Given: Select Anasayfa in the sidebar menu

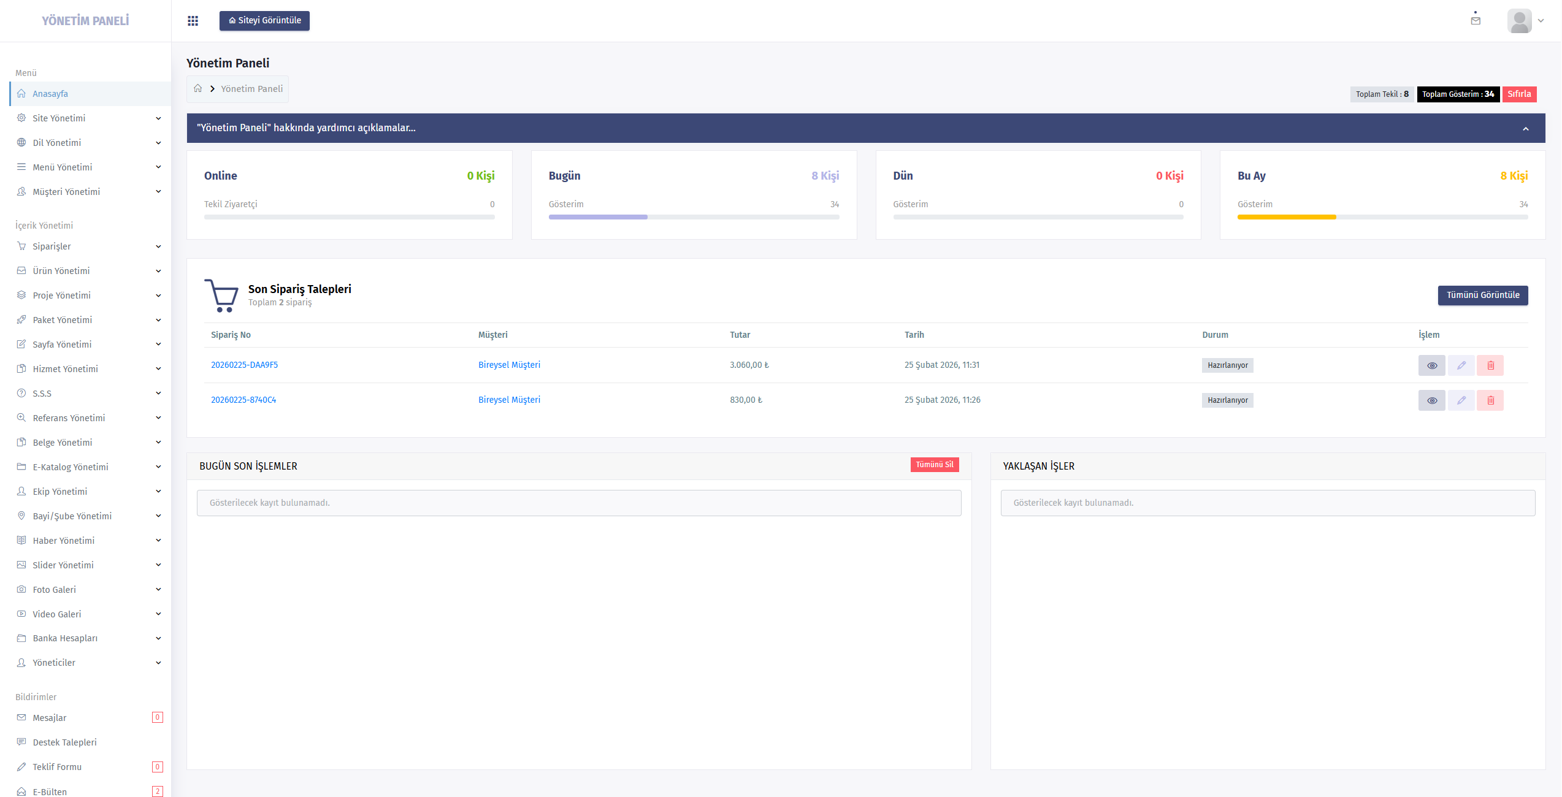Looking at the screenshot, I should pos(50,94).
